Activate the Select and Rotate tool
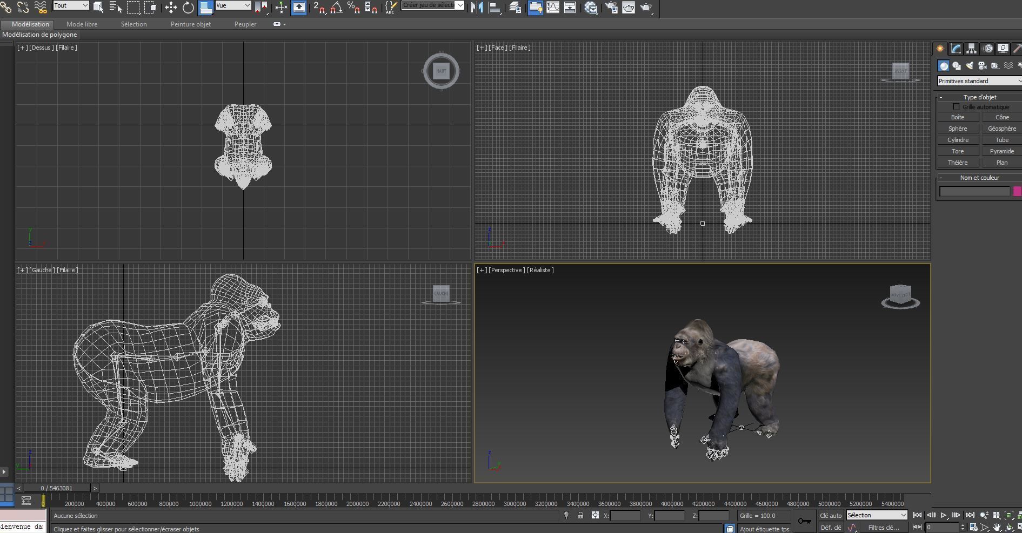The width and height of the screenshot is (1022, 533). (x=188, y=7)
